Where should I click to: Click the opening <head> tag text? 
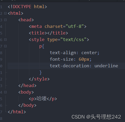[x=26, y=20]
